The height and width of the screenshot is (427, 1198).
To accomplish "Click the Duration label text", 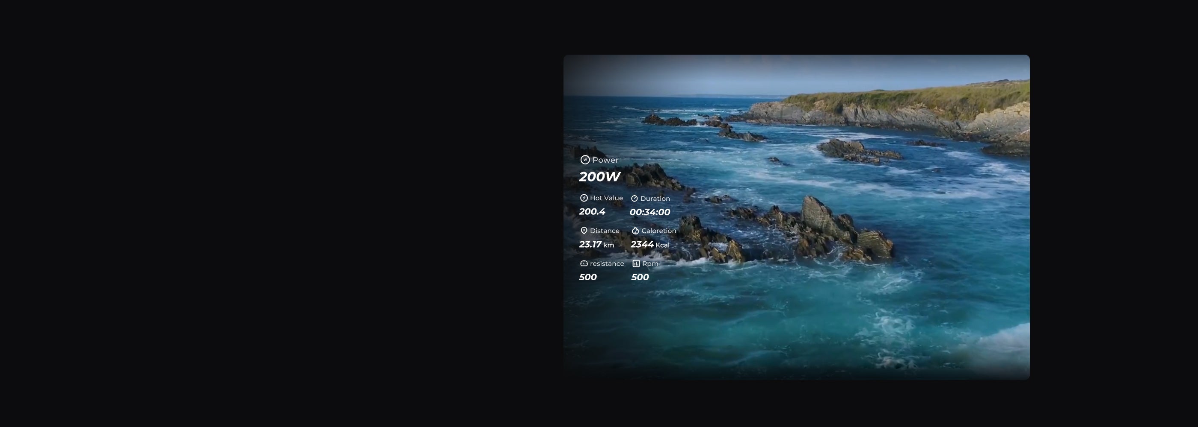I will (x=655, y=199).
